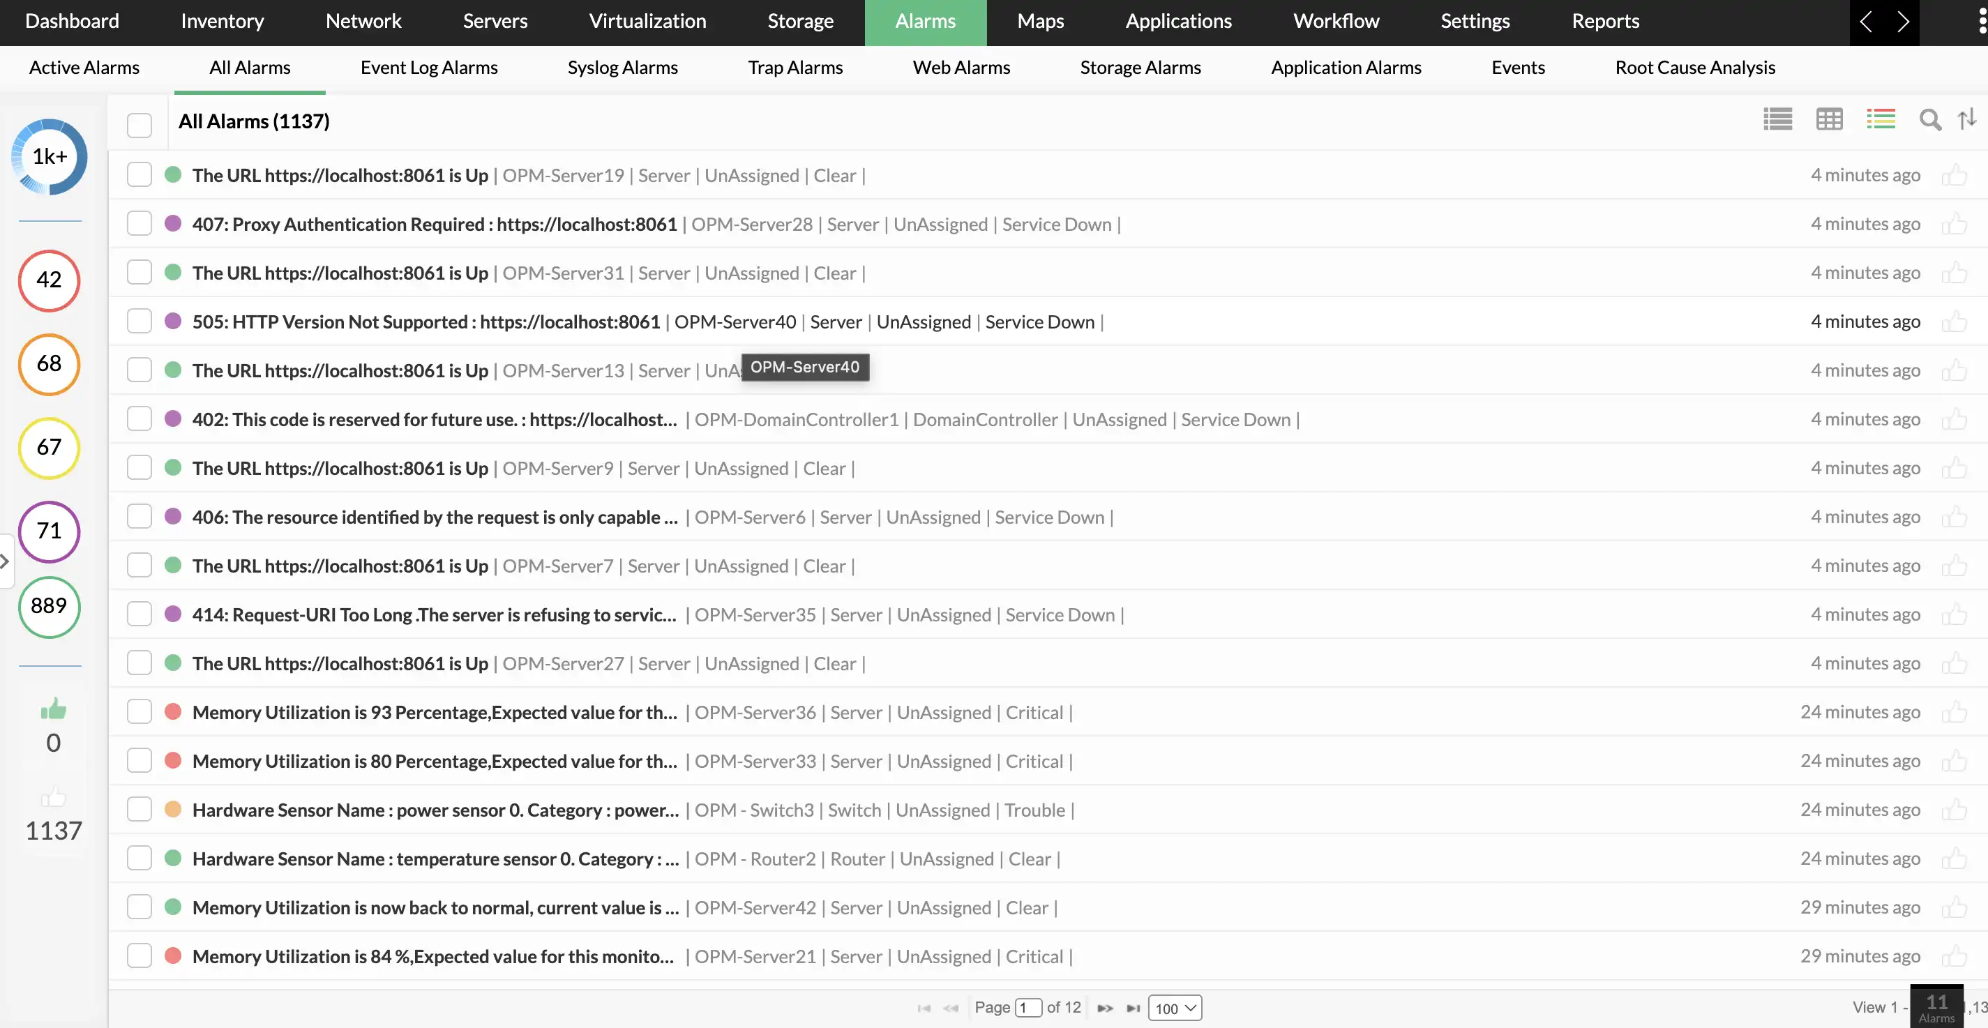Open the Trap Alarms tab

pos(795,68)
